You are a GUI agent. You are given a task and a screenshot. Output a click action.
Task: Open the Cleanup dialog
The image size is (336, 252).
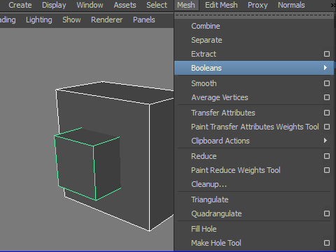click(x=254, y=184)
